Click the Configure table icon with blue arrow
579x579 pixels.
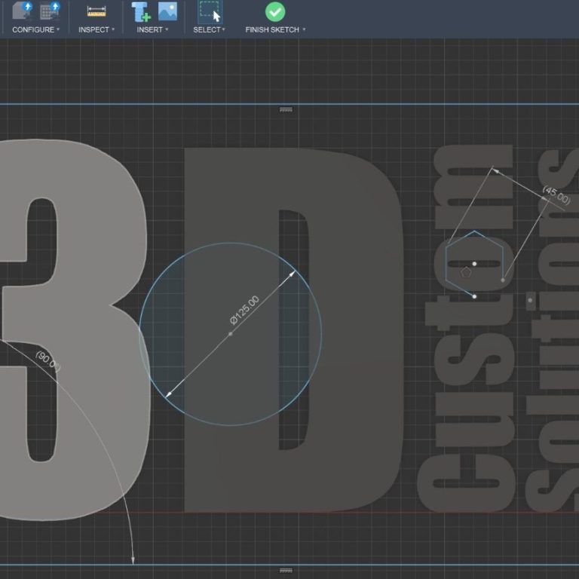tap(50, 11)
